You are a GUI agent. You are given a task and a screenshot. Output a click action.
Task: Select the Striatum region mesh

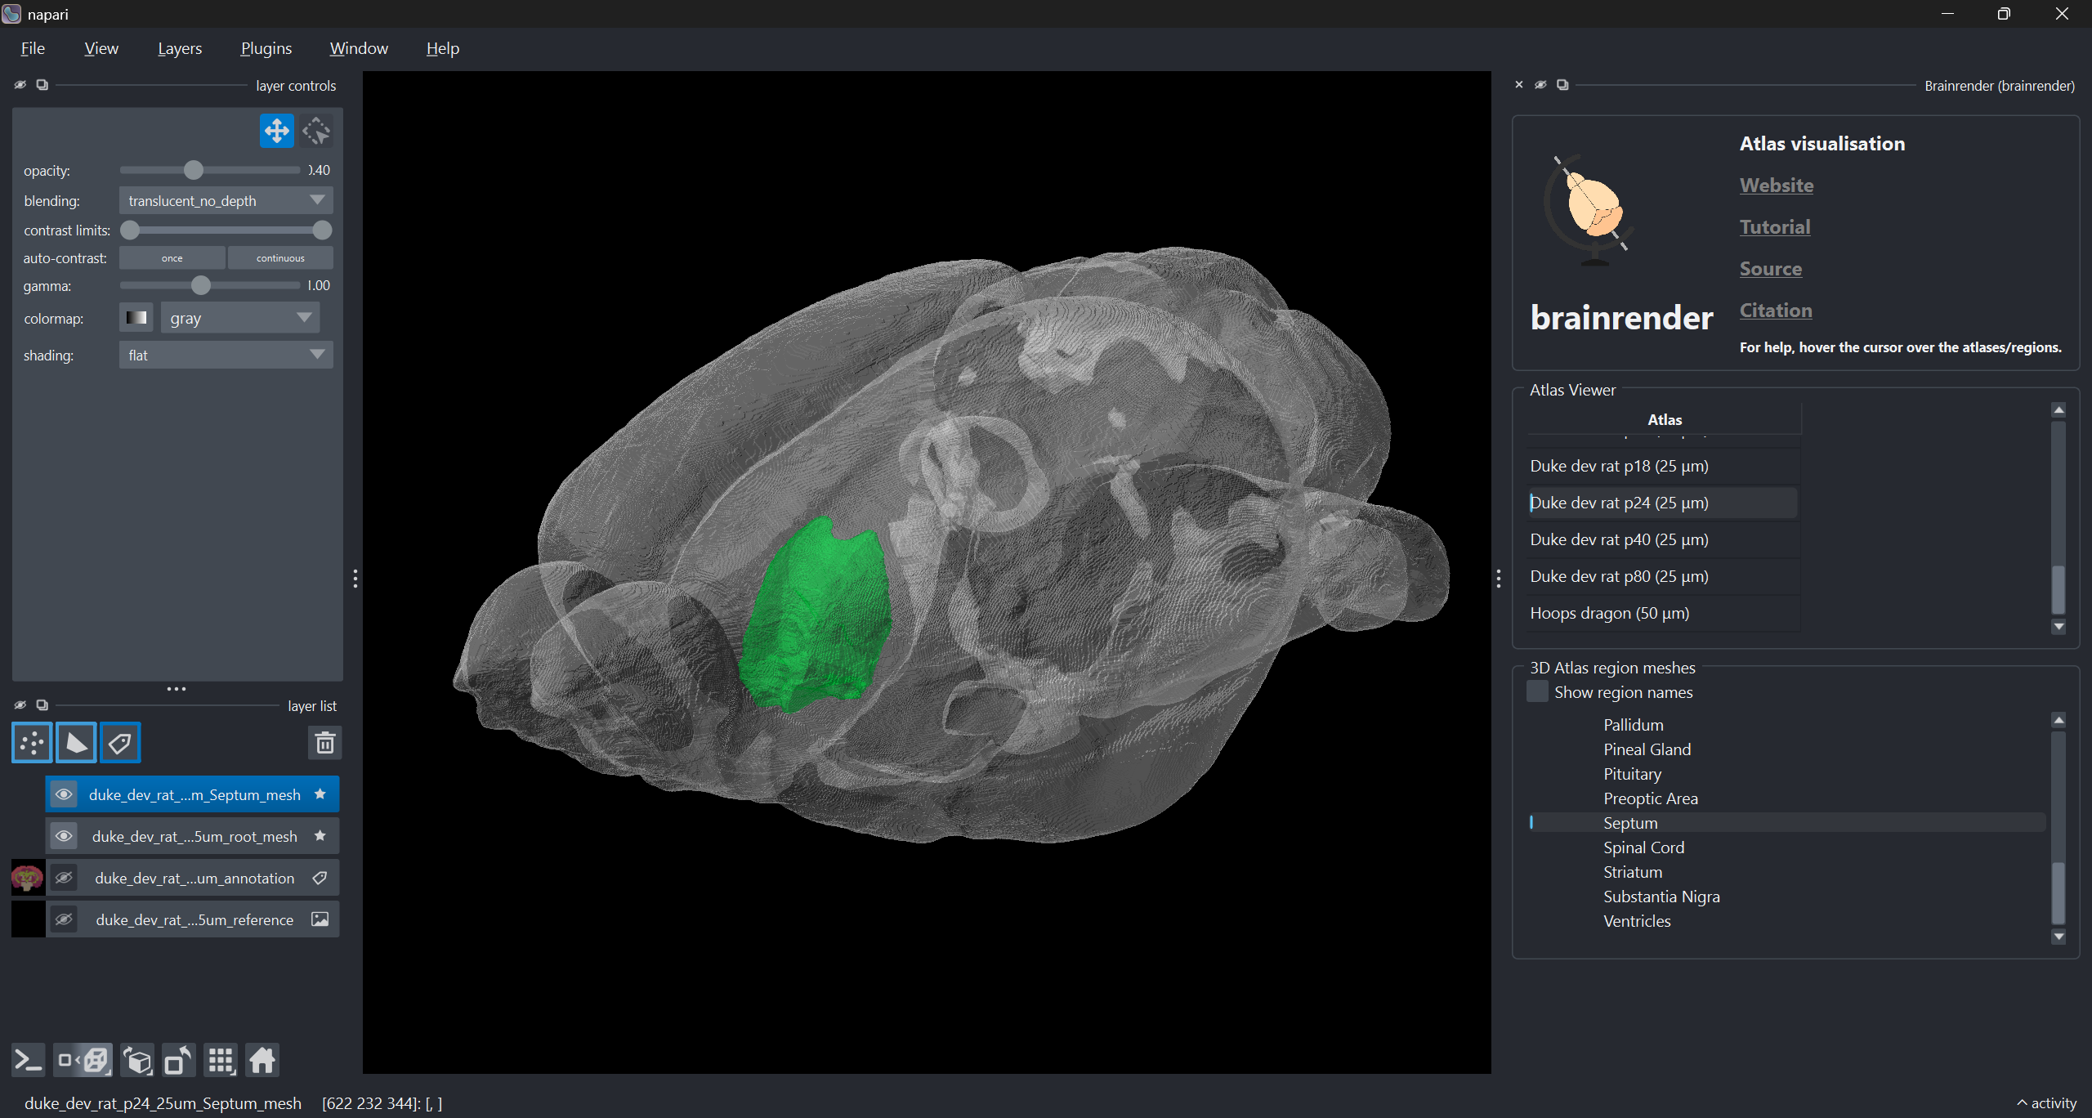point(1633,872)
